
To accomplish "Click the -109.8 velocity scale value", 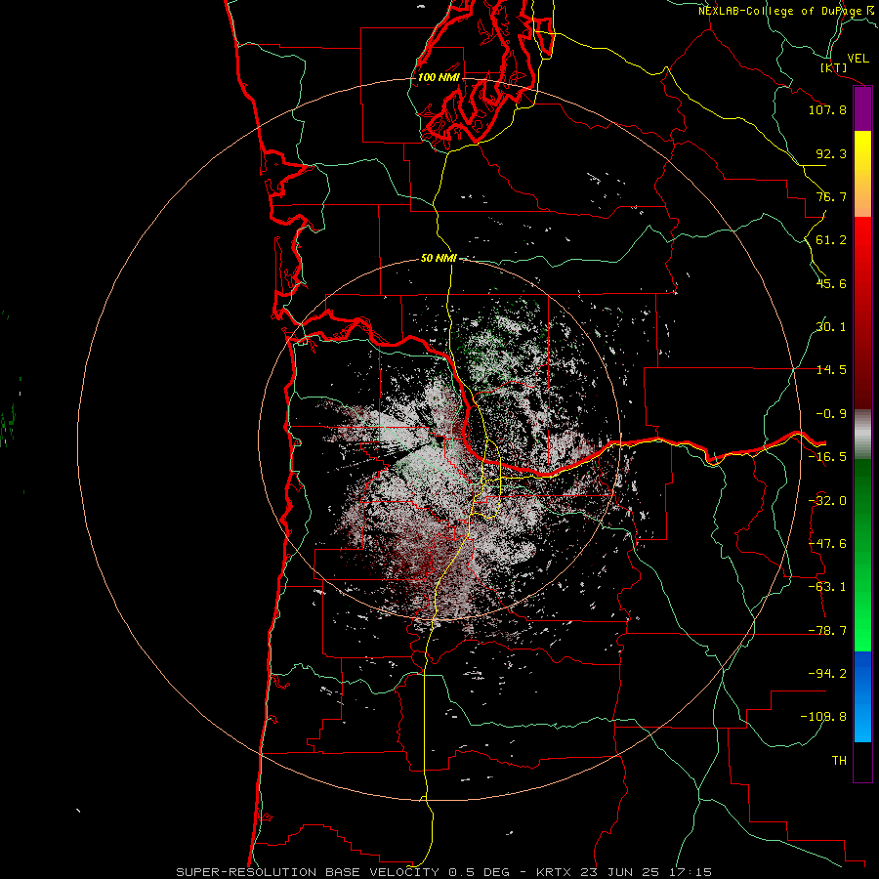I will (823, 717).
